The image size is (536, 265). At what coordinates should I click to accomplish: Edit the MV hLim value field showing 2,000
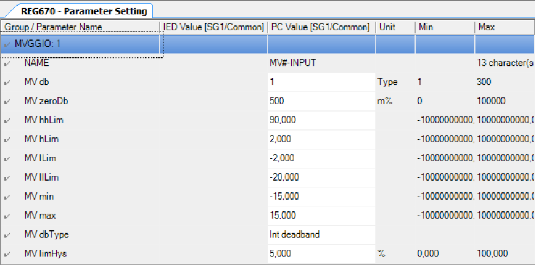click(321, 139)
